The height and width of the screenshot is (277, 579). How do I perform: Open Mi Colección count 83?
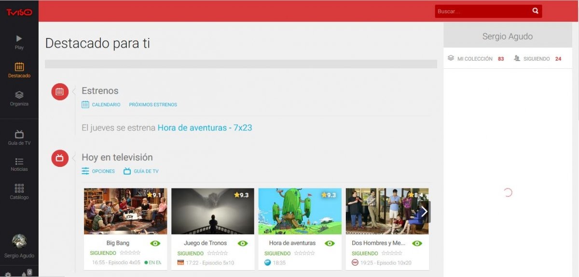(x=501, y=59)
